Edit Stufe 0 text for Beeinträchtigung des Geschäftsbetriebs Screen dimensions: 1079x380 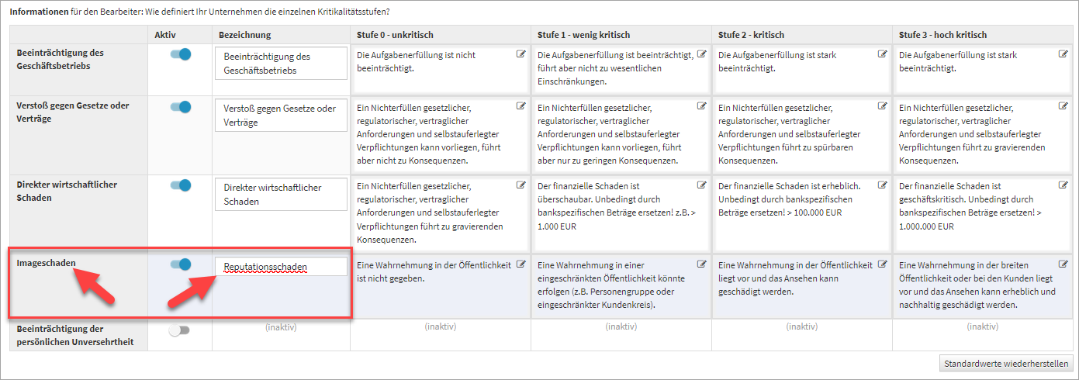pos(520,55)
